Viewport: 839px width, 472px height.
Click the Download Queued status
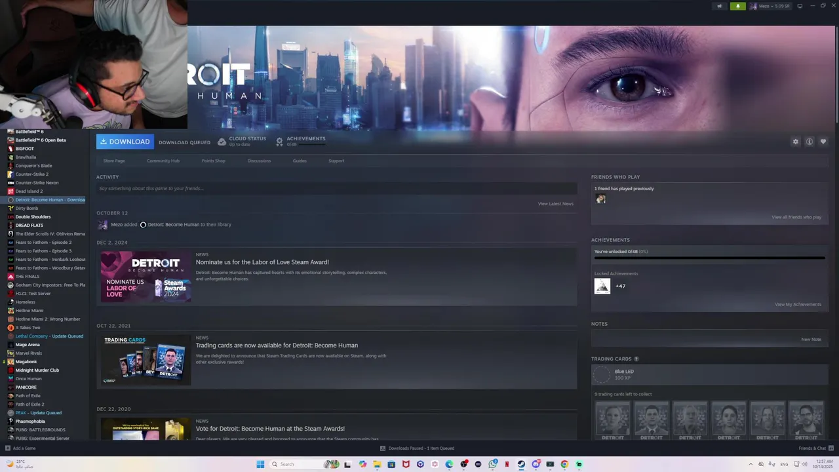tap(184, 142)
